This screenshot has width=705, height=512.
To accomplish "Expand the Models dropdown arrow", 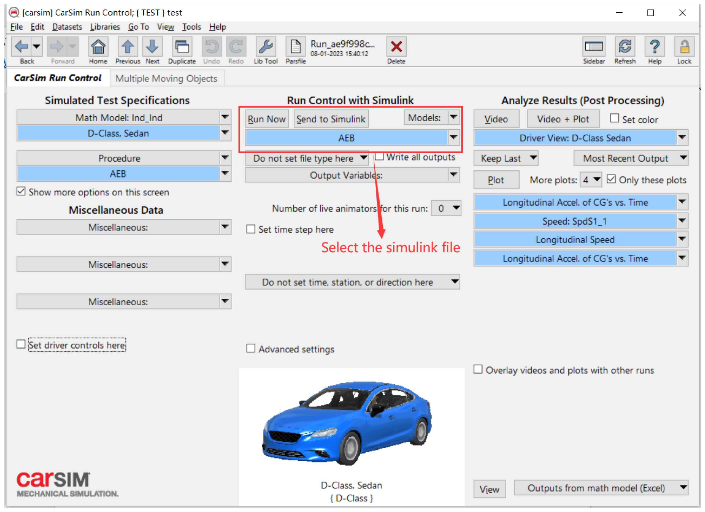I will pyautogui.click(x=453, y=118).
